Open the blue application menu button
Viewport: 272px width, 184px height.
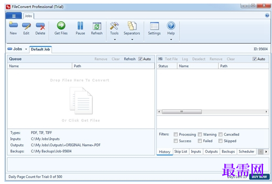coord(14,16)
